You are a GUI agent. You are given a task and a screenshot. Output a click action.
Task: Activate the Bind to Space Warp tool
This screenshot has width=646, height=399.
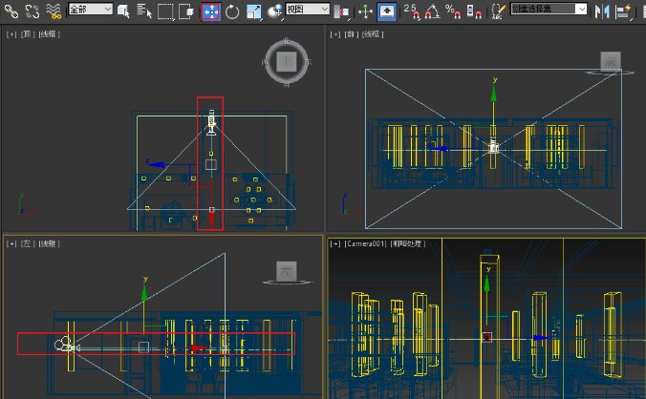[x=54, y=10]
